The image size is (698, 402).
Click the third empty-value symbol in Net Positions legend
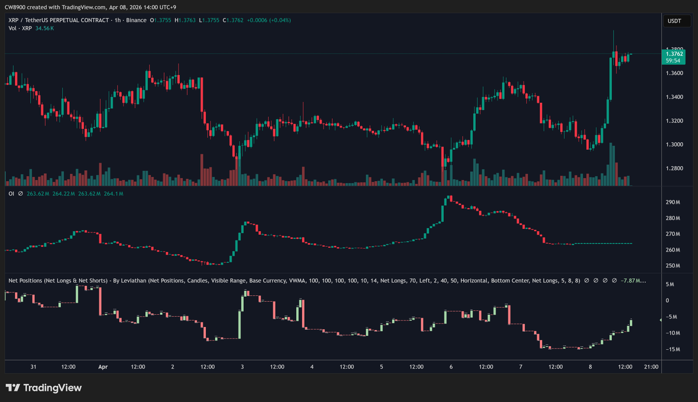(x=604, y=281)
